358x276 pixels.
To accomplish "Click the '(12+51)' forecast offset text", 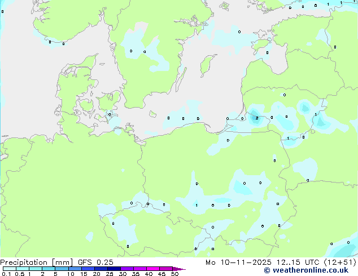I will pos(340,262).
